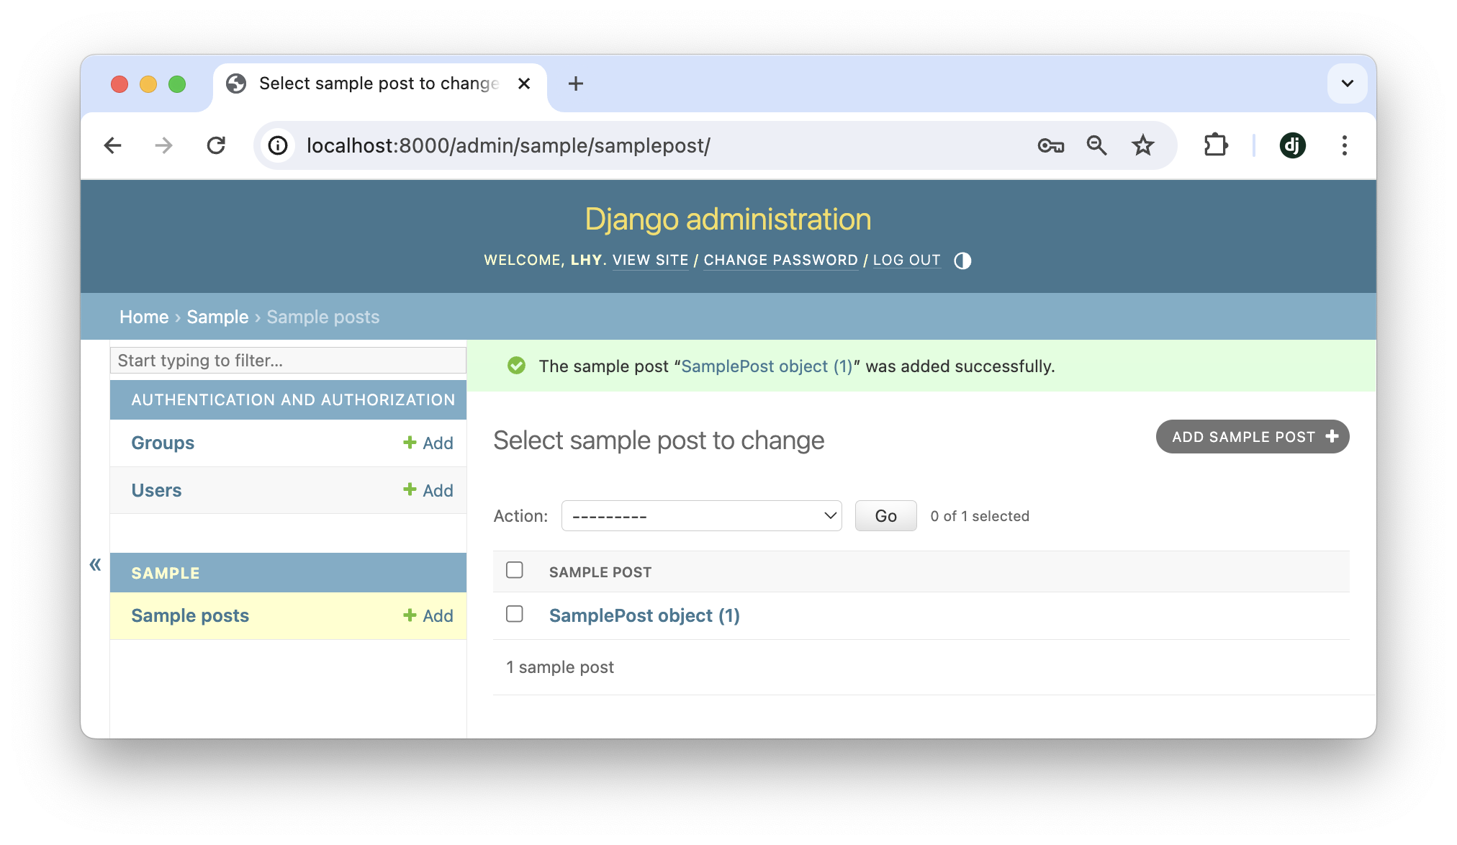Open Sample posts in the sidebar
The image size is (1457, 845).
(190, 615)
